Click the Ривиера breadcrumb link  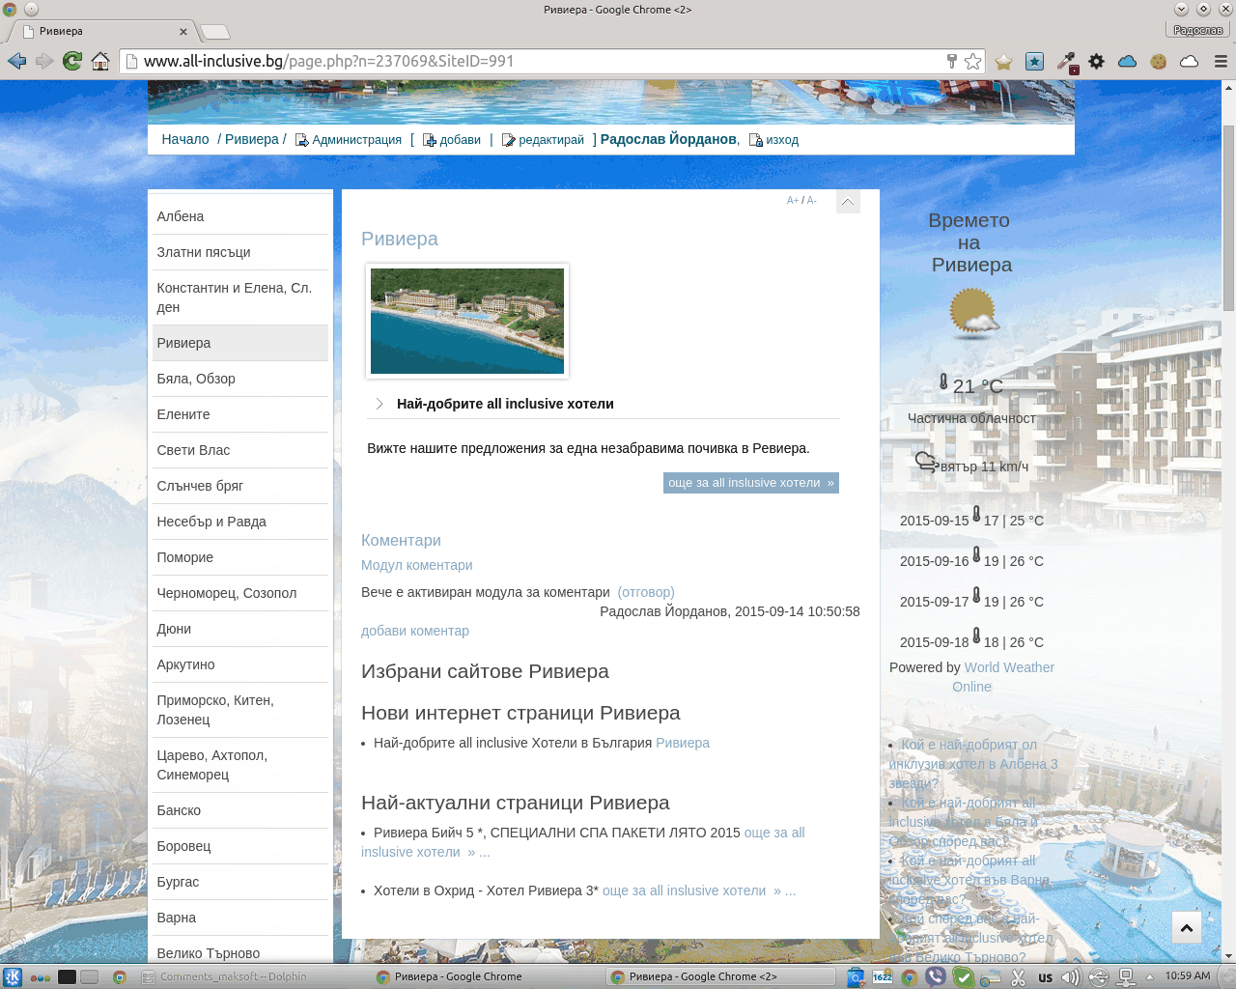point(251,139)
